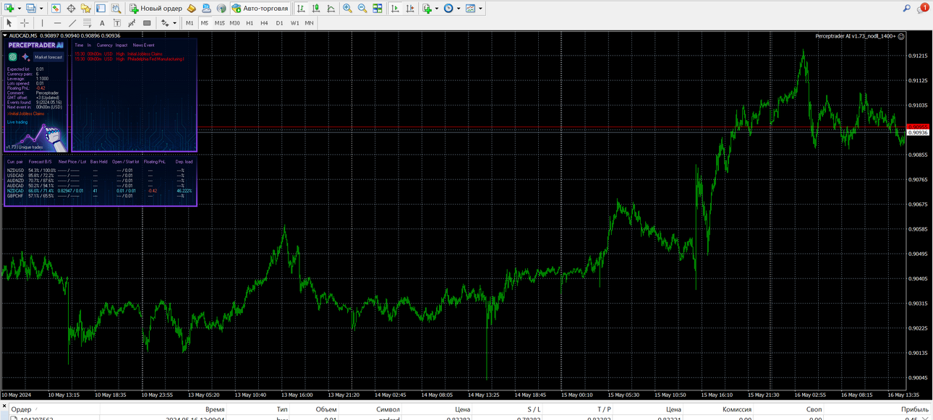Click the current price label 0.90936
The width and height of the screenshot is (933, 420).
pyautogui.click(x=919, y=133)
